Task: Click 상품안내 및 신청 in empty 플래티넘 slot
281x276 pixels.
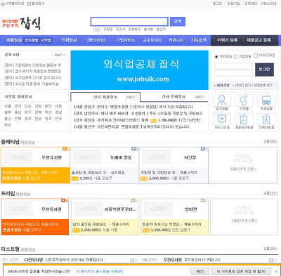Action: (243, 169)
